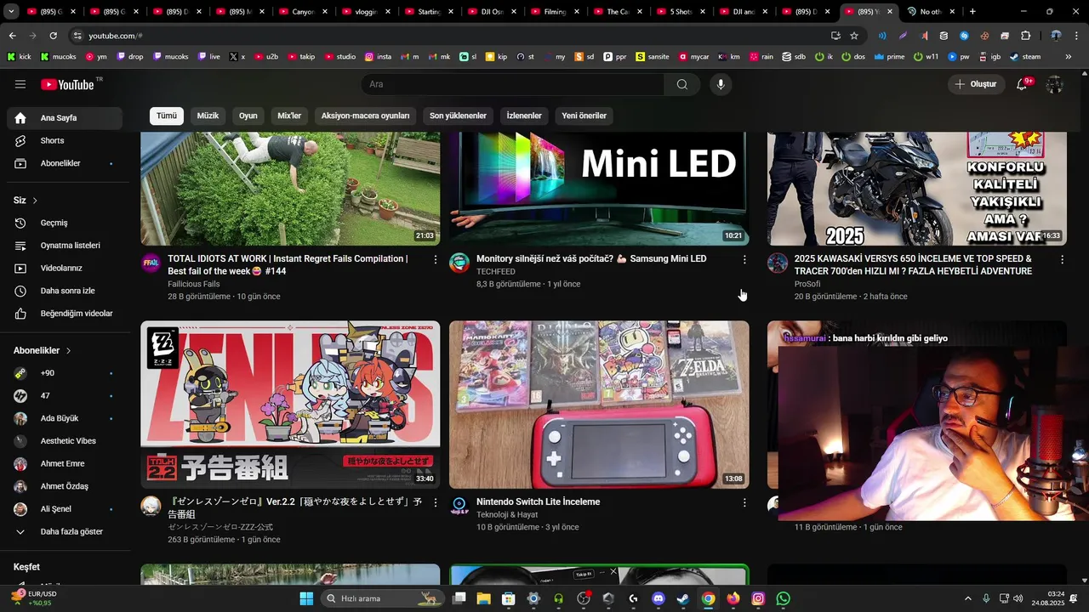Open Ali Şenel subscription channel
Viewport: 1089px width, 612px height.
65,509
